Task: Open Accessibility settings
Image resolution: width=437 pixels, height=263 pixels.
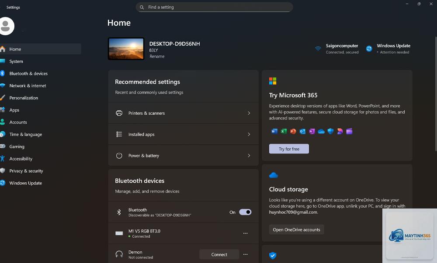Action: coord(40,159)
